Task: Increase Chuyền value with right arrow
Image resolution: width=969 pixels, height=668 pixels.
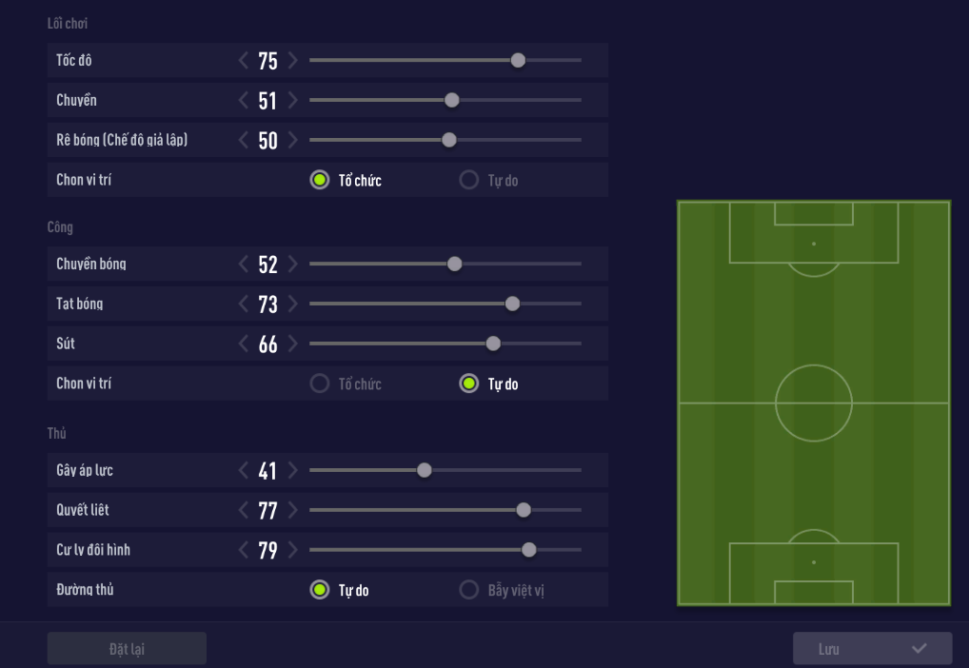Action: pos(292,101)
